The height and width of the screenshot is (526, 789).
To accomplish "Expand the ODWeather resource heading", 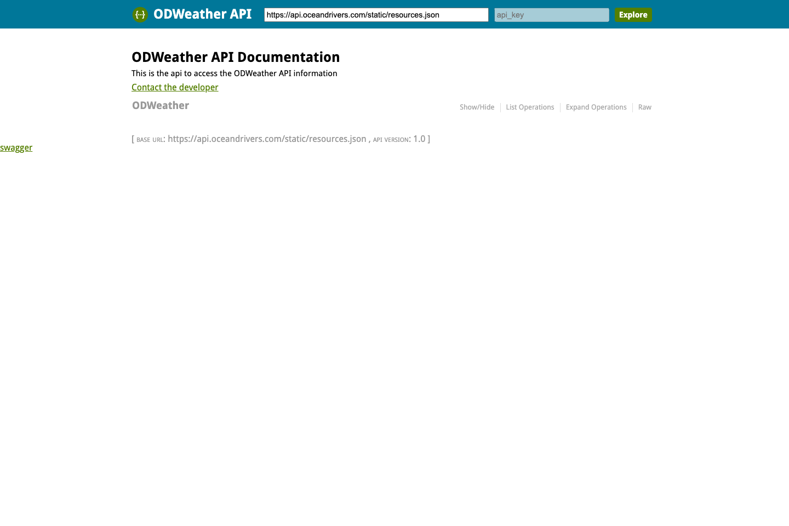I will [x=160, y=105].
